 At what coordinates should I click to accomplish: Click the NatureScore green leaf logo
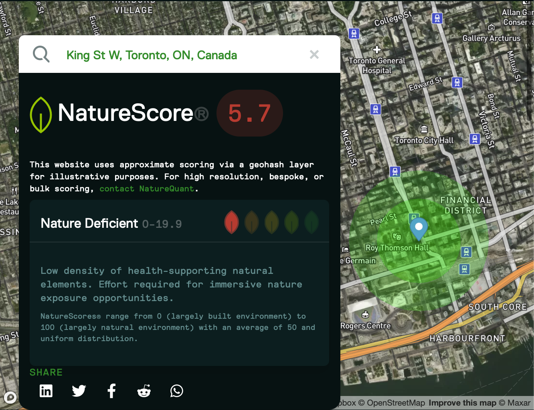coord(41,115)
